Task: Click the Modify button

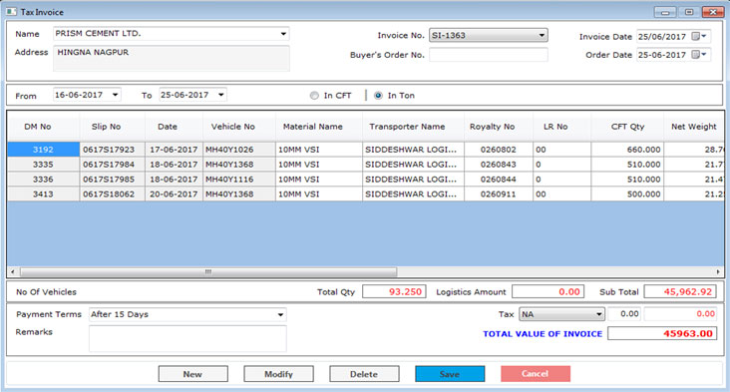Action: tap(278, 374)
